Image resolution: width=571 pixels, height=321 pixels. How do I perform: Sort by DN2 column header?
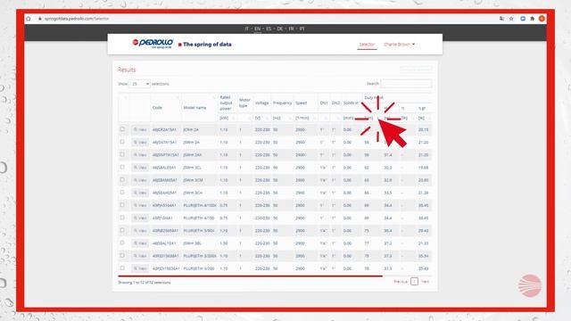(x=335, y=103)
